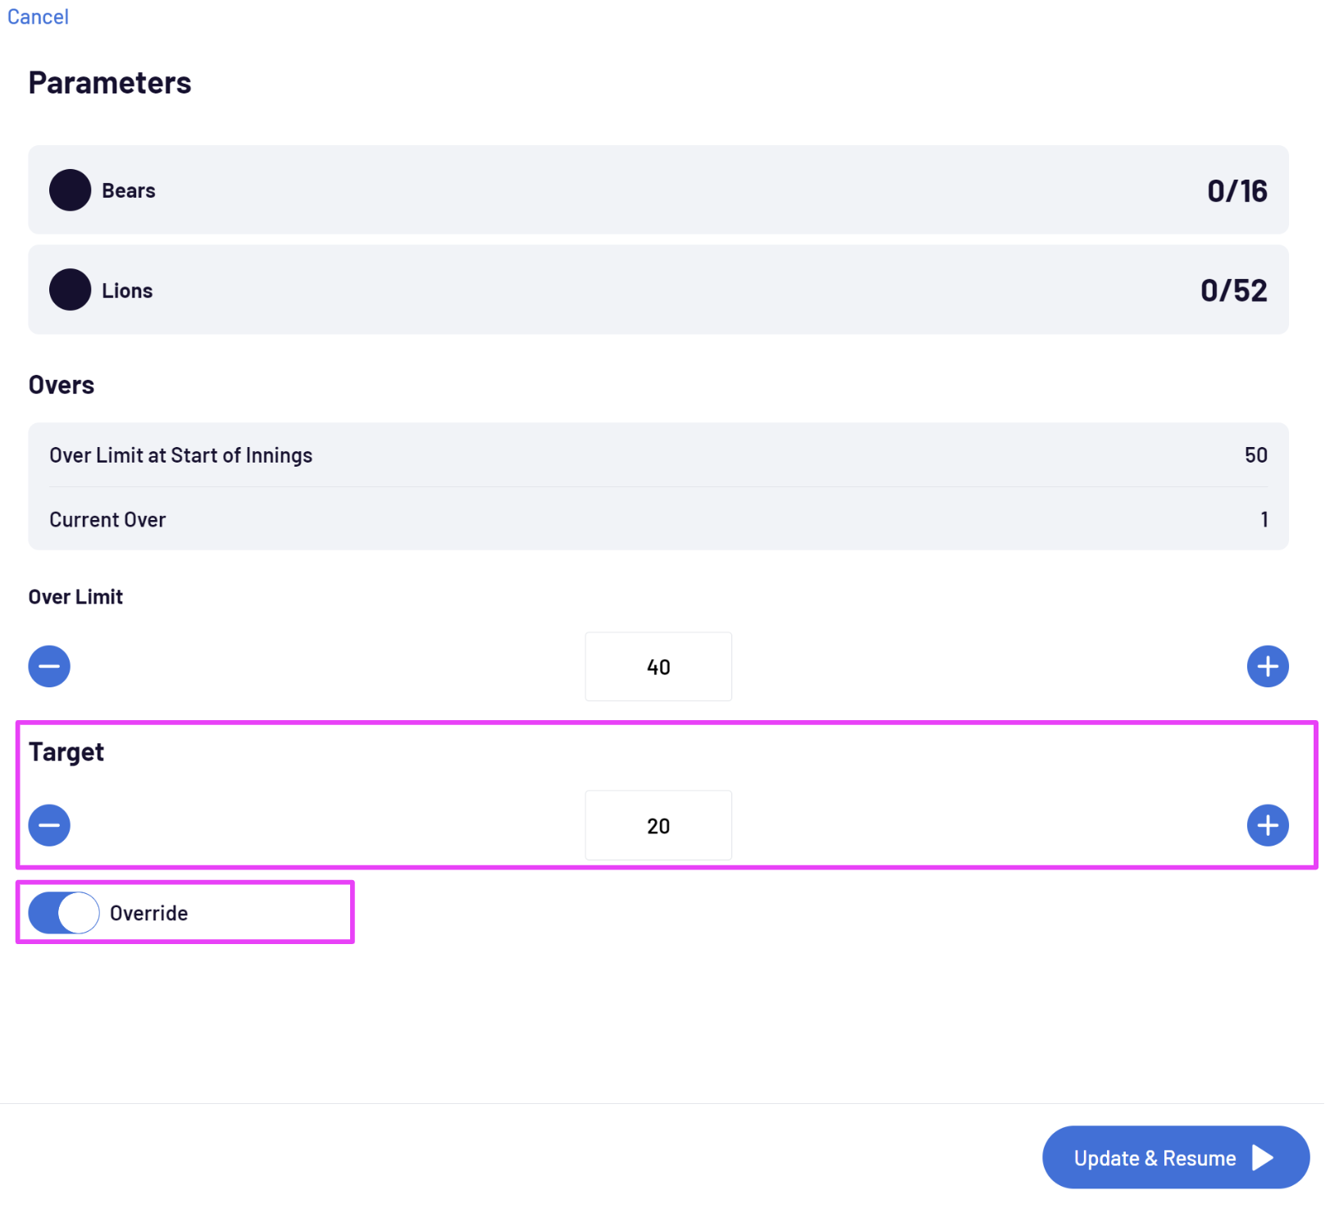The height and width of the screenshot is (1209, 1330).
Task: Click the Lions score 0/52
Action: (x=1235, y=291)
